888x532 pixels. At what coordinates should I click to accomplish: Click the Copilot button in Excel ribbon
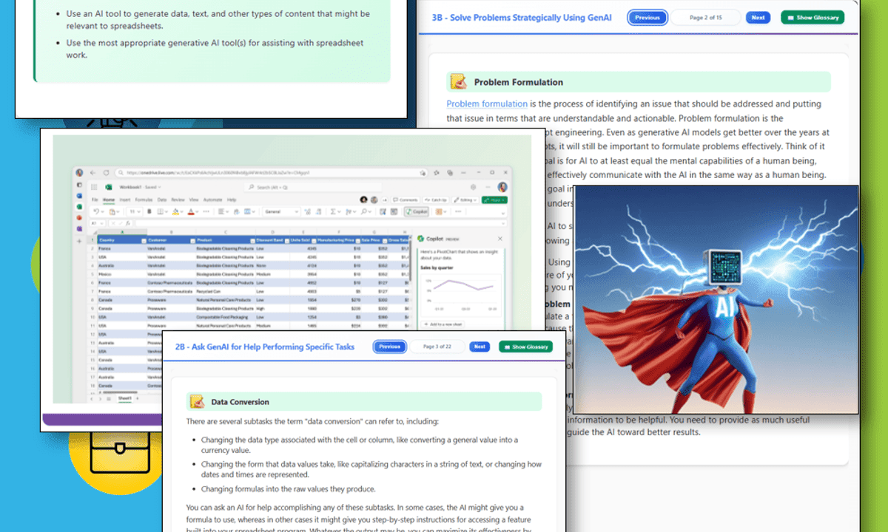tap(417, 211)
